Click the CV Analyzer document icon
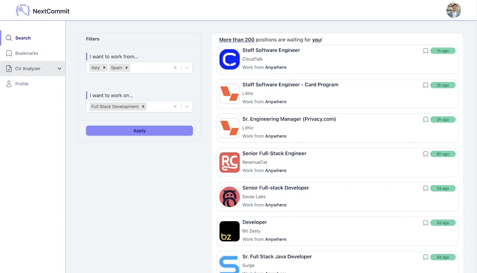This screenshot has height=273, width=477. click(x=9, y=68)
